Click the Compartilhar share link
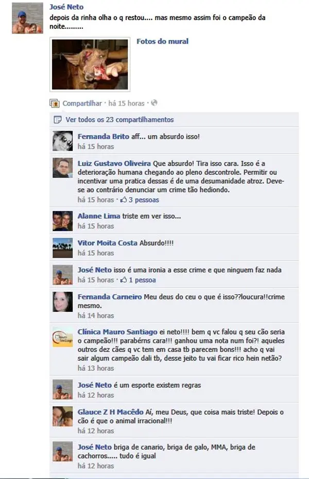Screen dimensions: 309x479 click(x=82, y=103)
